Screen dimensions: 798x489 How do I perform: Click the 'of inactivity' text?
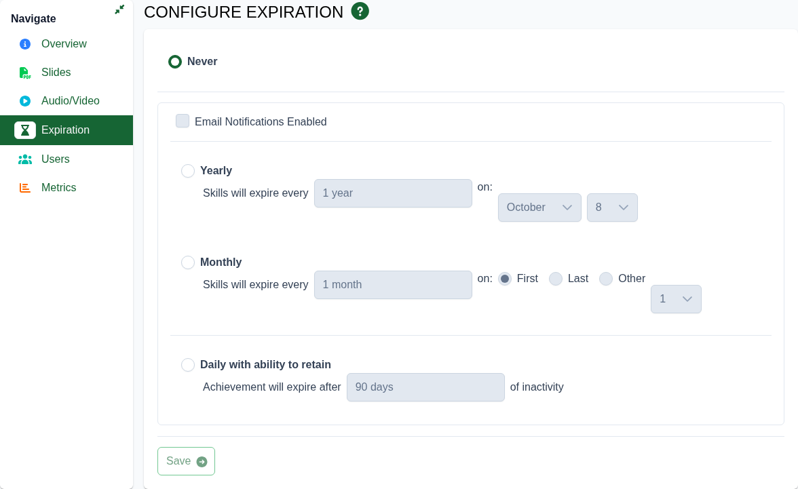(x=536, y=387)
